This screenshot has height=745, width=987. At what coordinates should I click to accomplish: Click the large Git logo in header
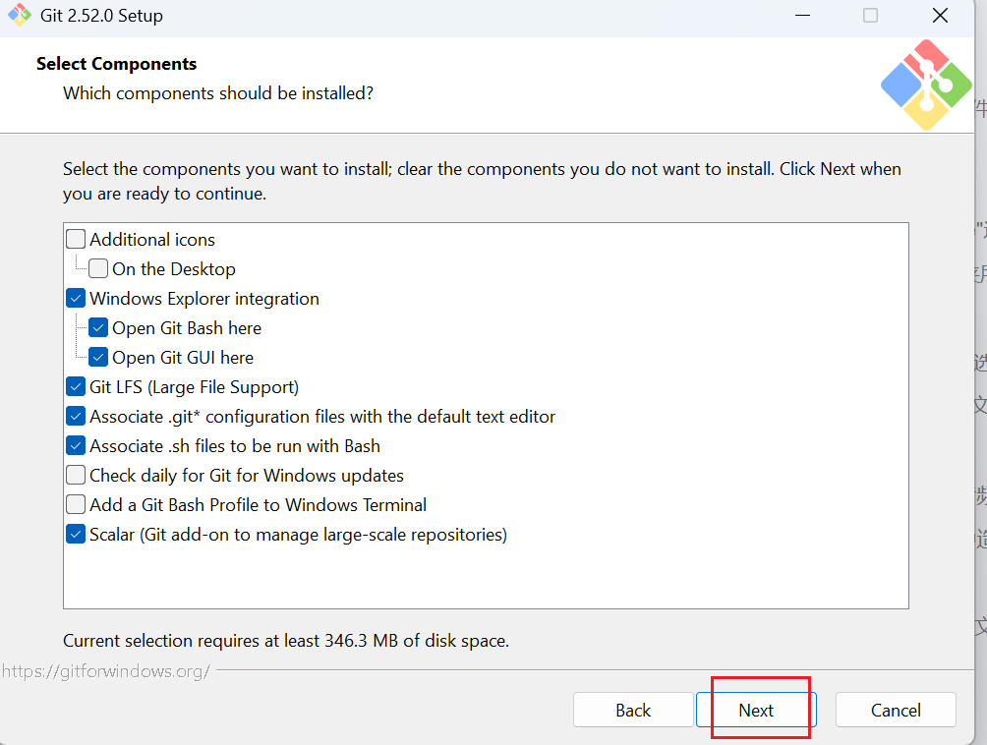pyautogui.click(x=926, y=85)
